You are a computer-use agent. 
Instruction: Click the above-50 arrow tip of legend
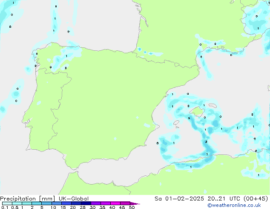point(135,203)
